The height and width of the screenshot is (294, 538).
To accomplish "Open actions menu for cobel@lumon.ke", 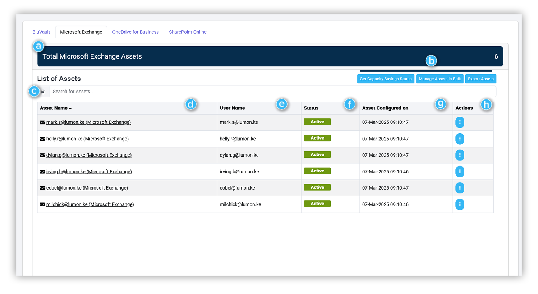I will coord(460,188).
